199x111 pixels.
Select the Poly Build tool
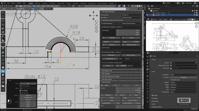[x=3, y=68]
